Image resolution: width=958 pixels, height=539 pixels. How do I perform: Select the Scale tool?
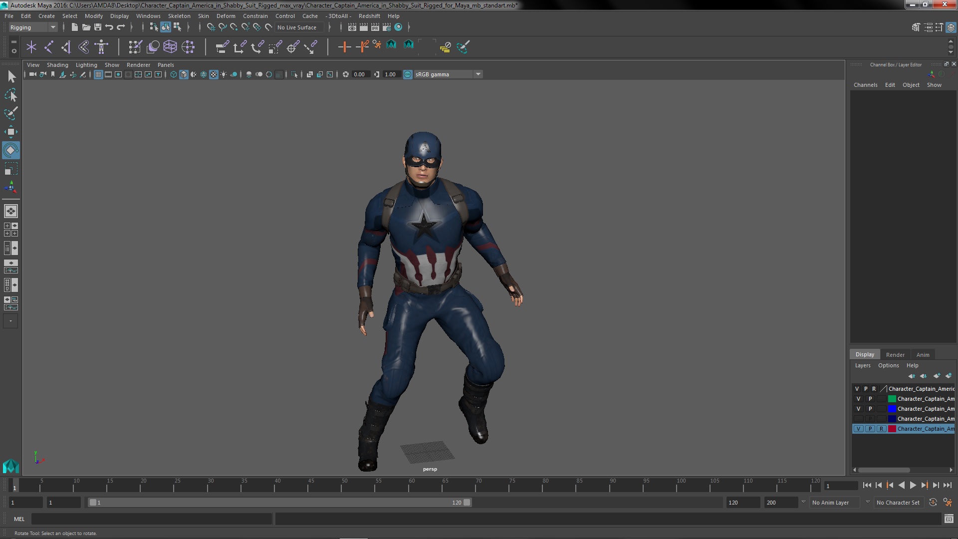coord(11,169)
